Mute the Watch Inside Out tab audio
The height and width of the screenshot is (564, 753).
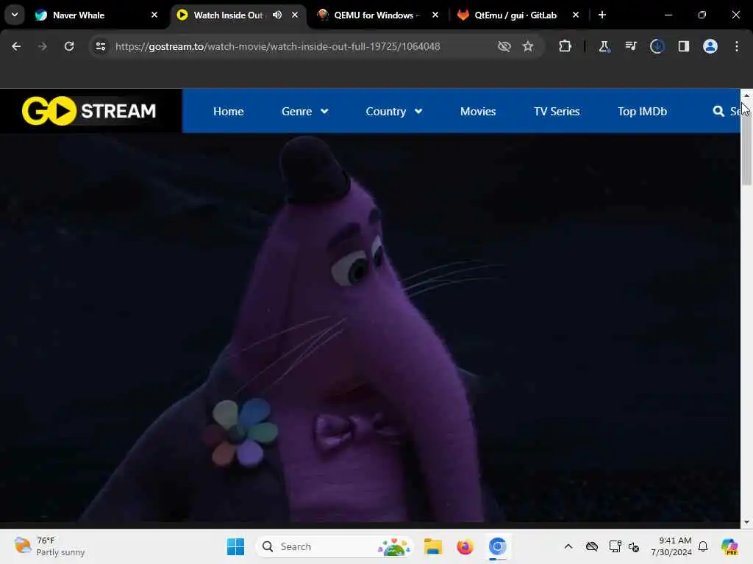tap(277, 15)
